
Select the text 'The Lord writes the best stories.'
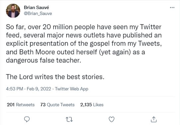click(x=55, y=77)
